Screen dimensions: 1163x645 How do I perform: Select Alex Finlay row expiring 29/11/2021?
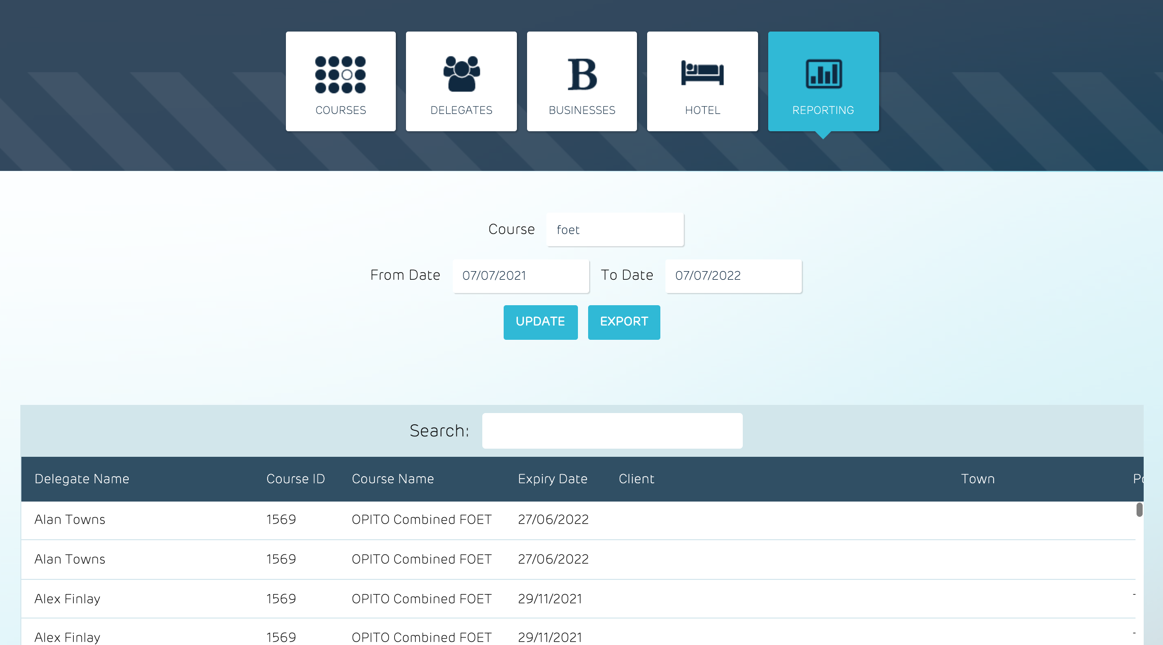67,599
